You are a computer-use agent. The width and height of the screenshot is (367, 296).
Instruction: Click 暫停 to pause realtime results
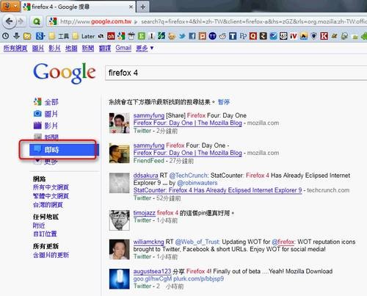(x=224, y=102)
